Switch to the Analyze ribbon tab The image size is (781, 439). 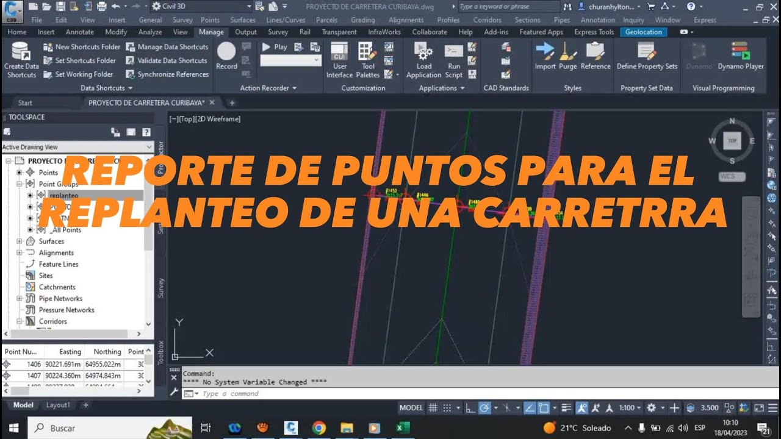(x=150, y=32)
